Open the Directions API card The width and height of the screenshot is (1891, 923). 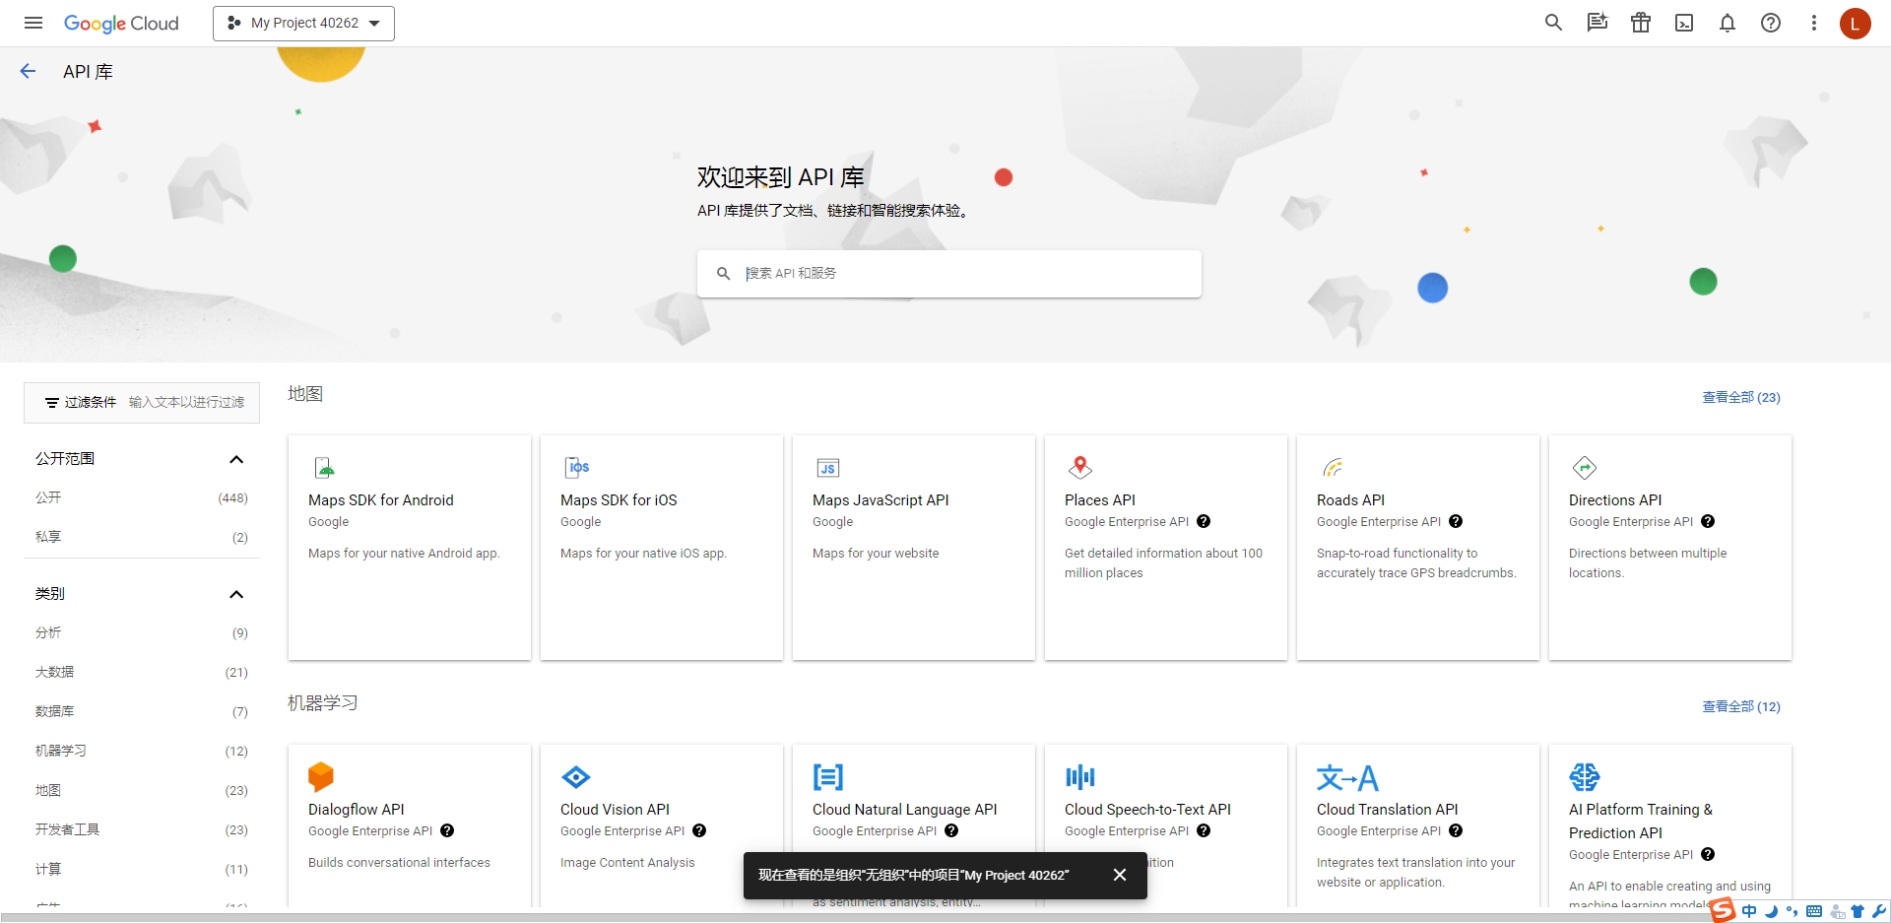[x=1670, y=548]
